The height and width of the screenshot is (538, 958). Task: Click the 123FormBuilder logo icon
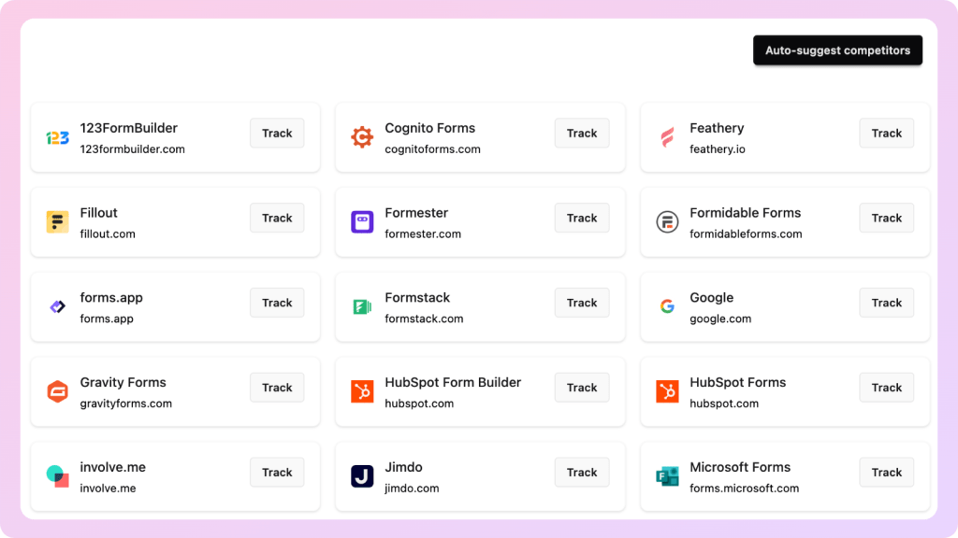point(57,138)
